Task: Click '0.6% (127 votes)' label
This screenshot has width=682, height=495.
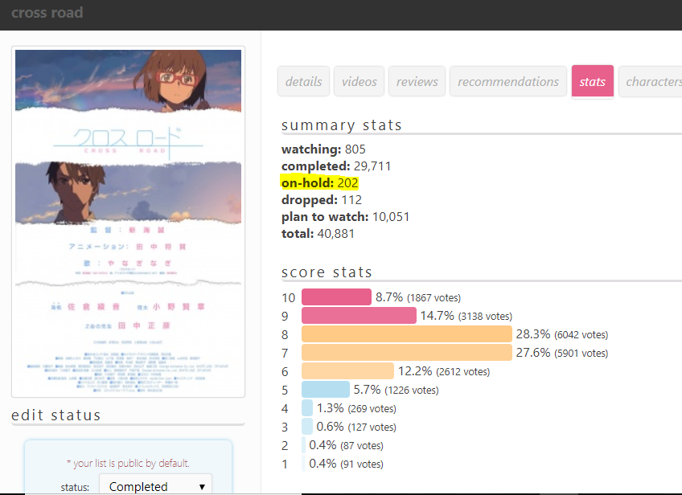Action: click(356, 427)
